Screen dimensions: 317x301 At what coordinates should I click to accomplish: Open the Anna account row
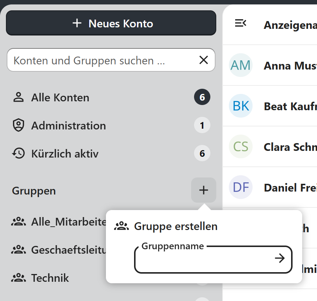270,65
